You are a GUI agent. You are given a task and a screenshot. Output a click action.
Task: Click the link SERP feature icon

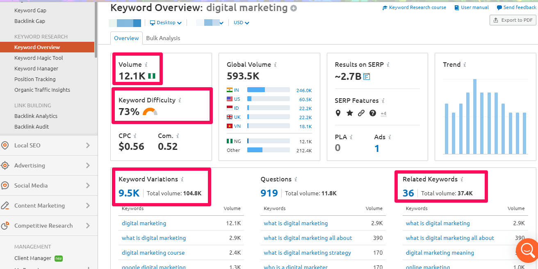361,113
